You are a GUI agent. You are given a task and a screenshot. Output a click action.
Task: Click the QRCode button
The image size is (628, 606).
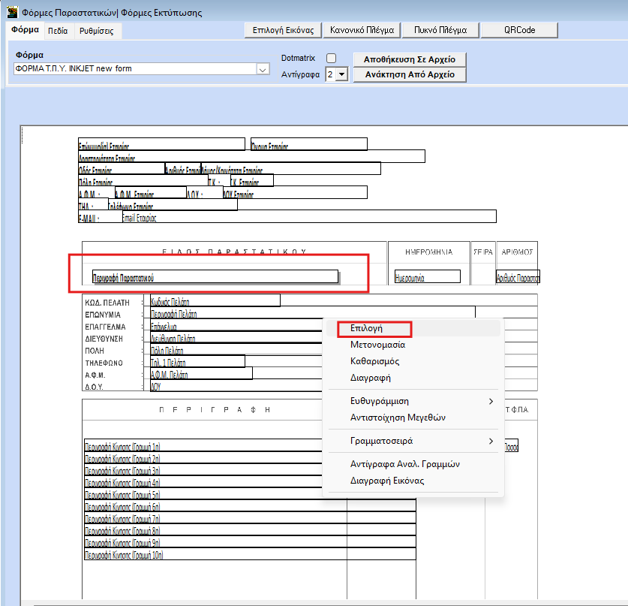[519, 30]
